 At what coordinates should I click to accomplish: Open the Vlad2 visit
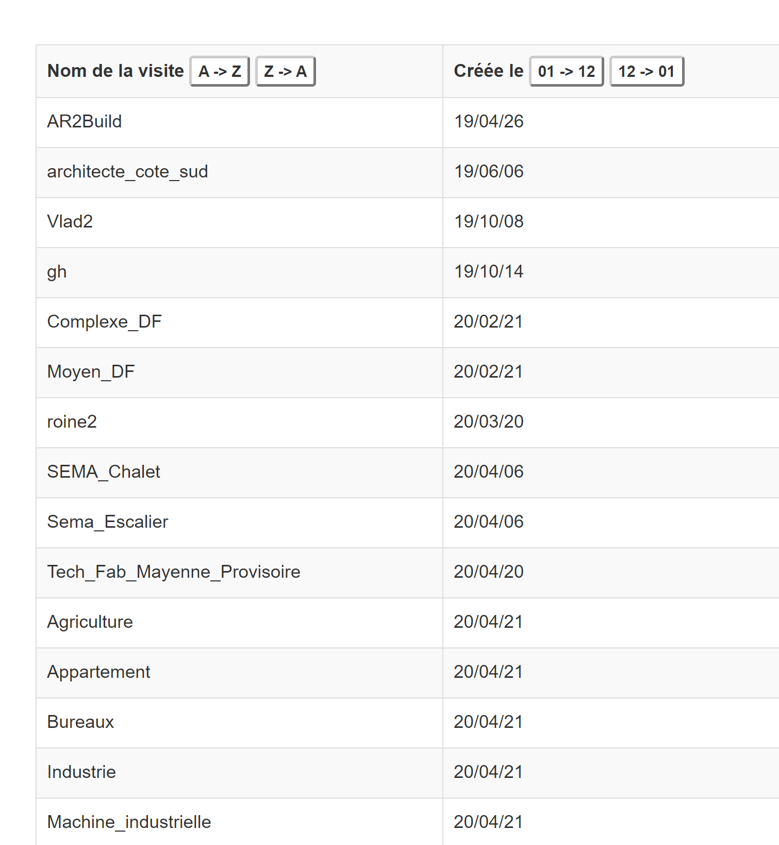tap(70, 222)
